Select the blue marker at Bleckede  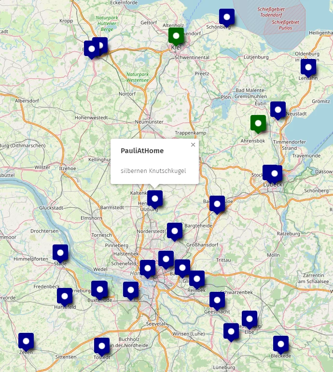point(281,344)
